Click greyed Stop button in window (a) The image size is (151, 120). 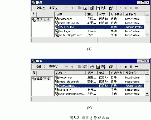pyautogui.click(x=125, y=8)
